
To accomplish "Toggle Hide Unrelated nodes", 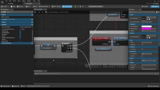I will pos(43,6).
